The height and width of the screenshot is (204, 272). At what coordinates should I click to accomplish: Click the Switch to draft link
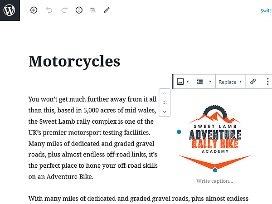tap(266, 10)
